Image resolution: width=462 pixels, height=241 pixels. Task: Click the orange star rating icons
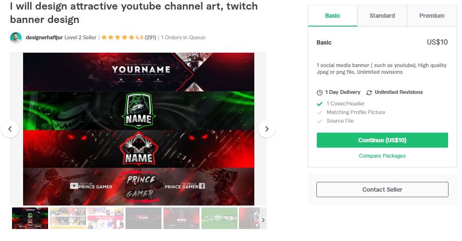pyautogui.click(x=118, y=37)
